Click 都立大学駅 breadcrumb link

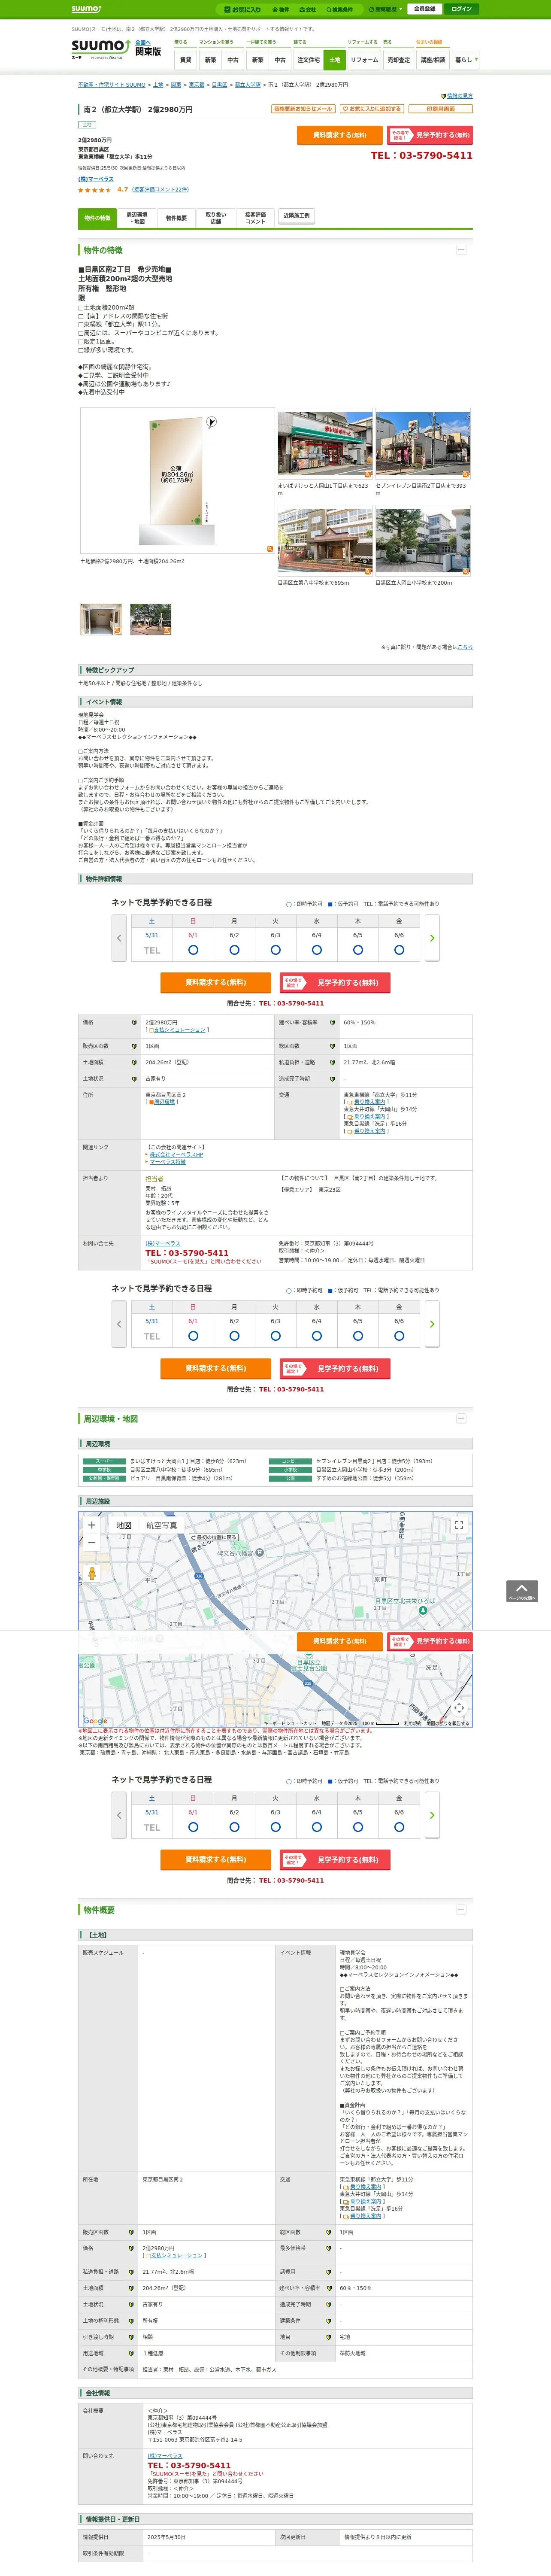pos(248,85)
